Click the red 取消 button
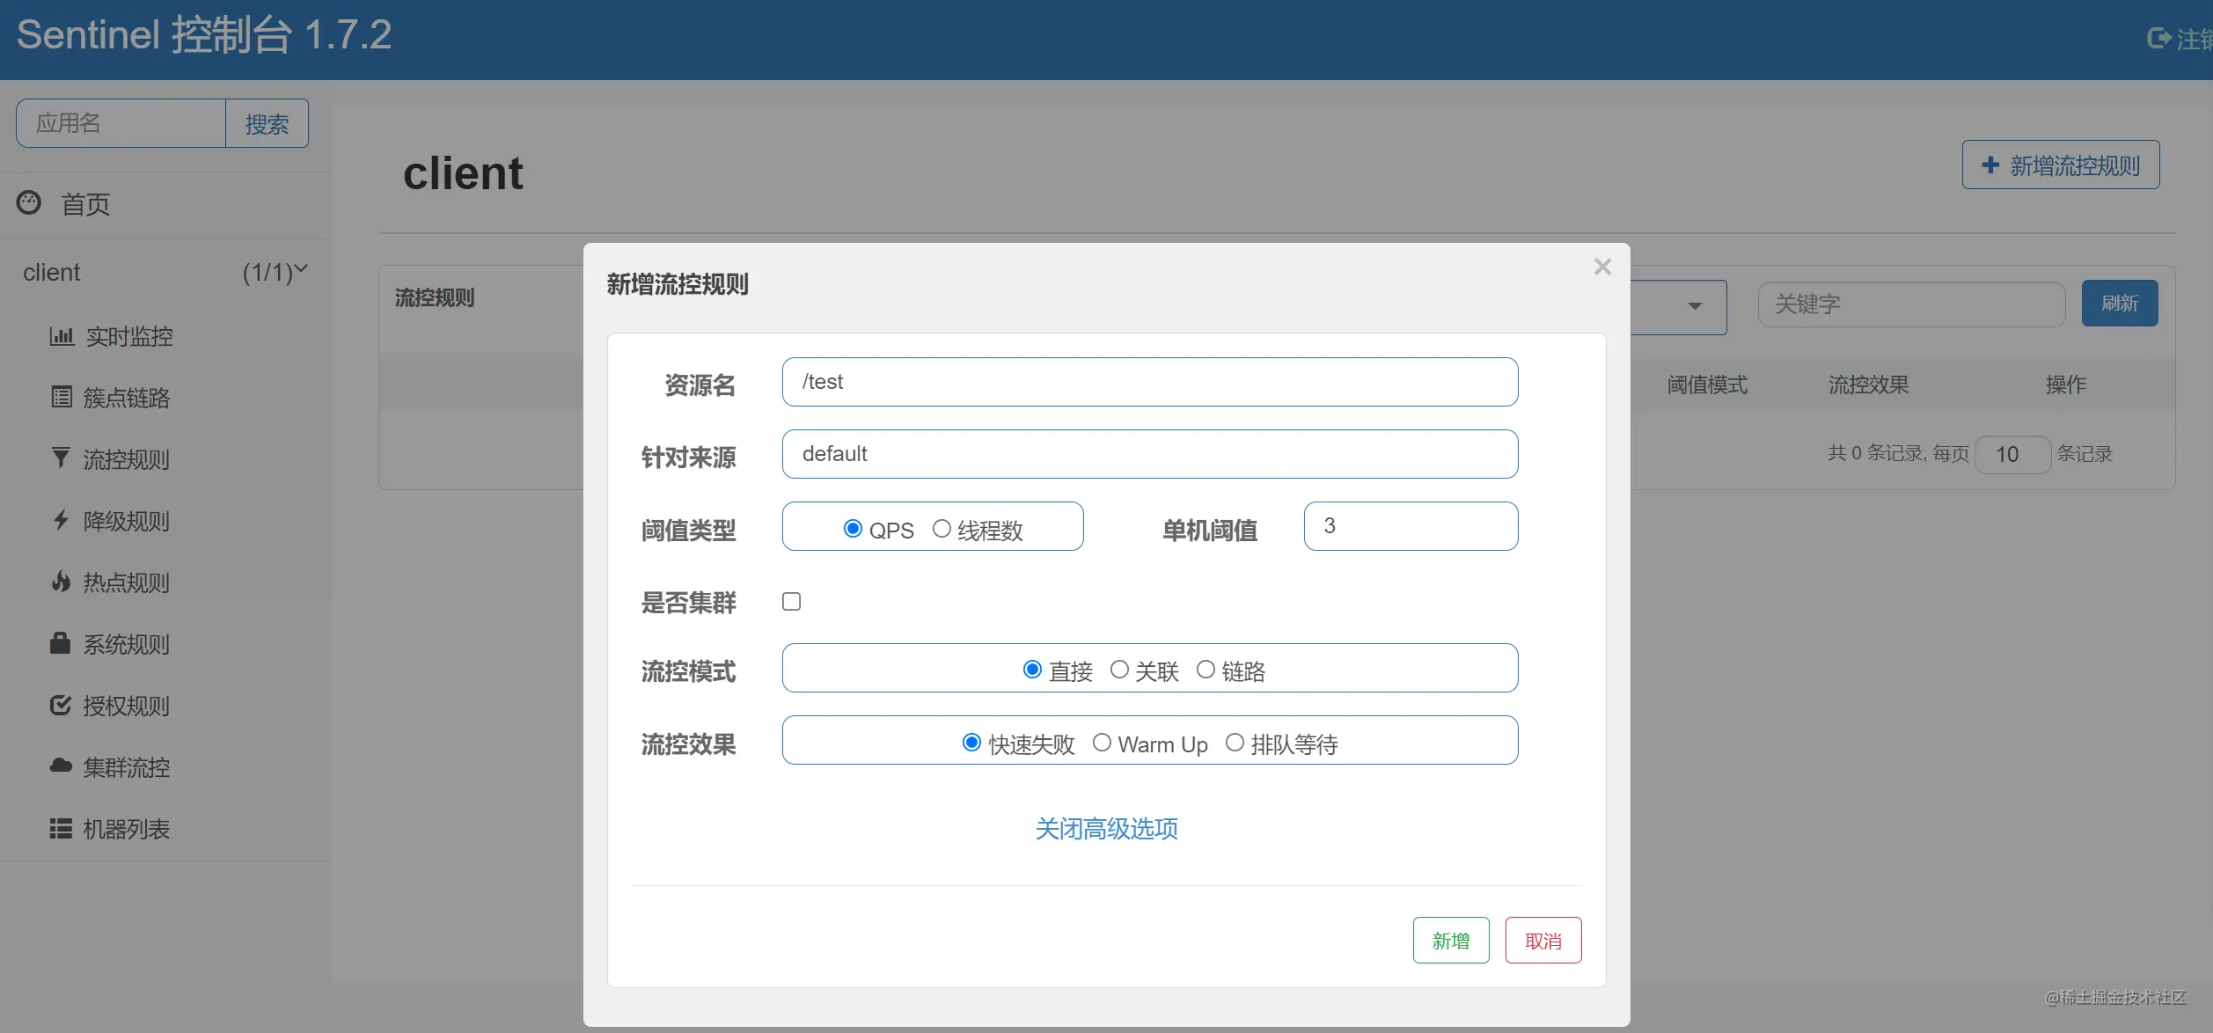Image resolution: width=2213 pixels, height=1033 pixels. 1543,940
